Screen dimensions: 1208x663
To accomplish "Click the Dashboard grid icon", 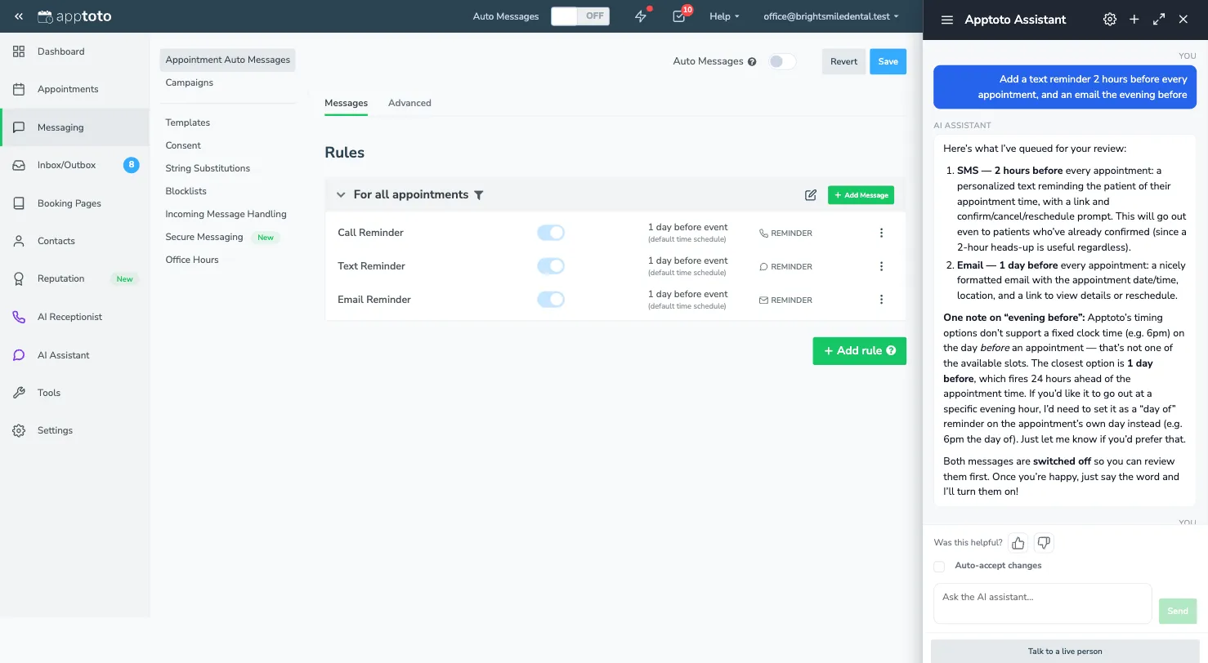I will tap(20, 51).
